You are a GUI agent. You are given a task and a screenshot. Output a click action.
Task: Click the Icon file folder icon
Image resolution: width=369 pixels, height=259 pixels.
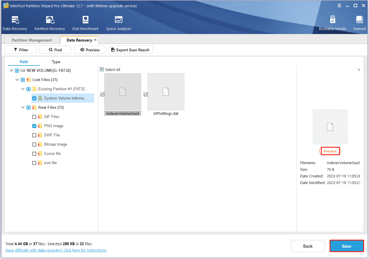[40, 163]
